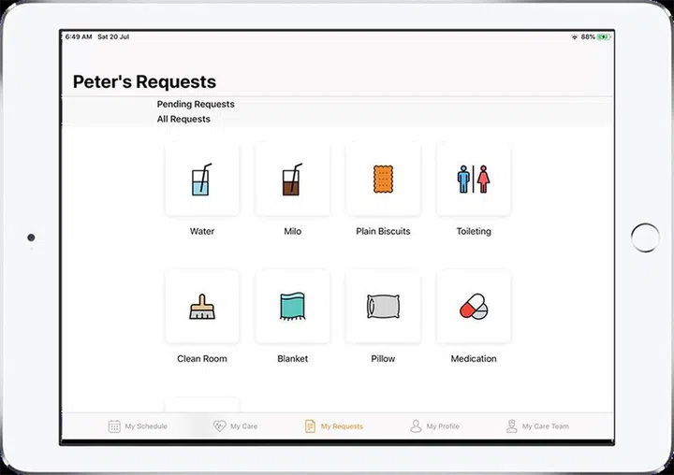Open the My Profile tab
The image size is (674, 475).
434,426
